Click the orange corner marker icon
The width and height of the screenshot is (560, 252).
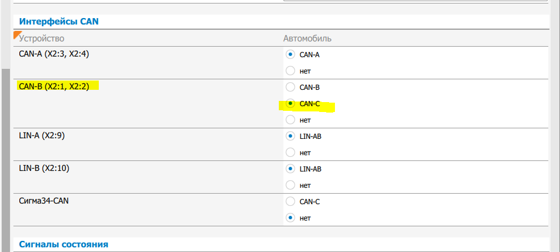pos(16,34)
